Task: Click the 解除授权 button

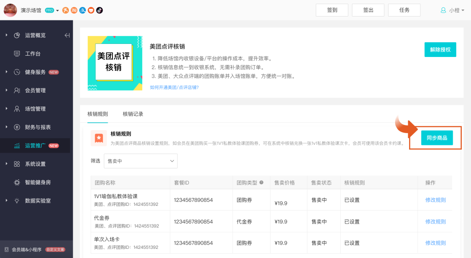Action: [x=440, y=50]
